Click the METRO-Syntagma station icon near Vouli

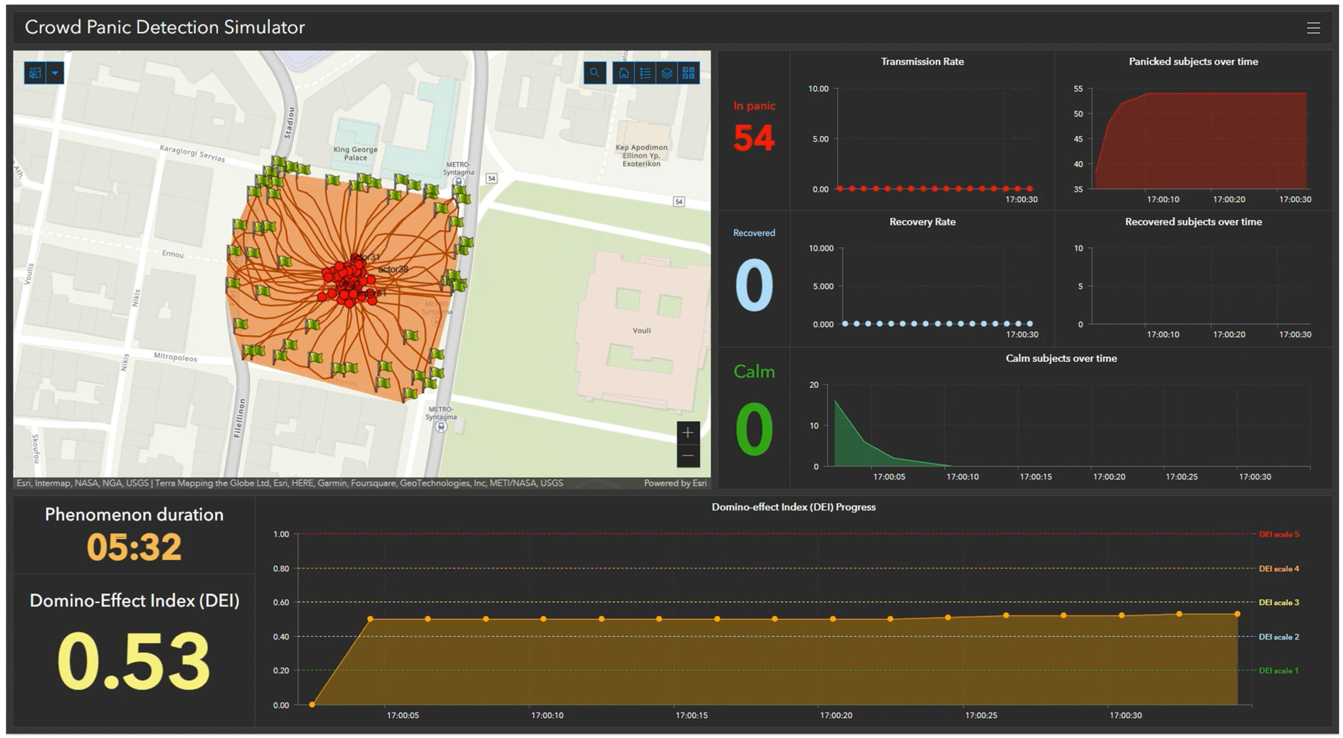click(x=441, y=427)
